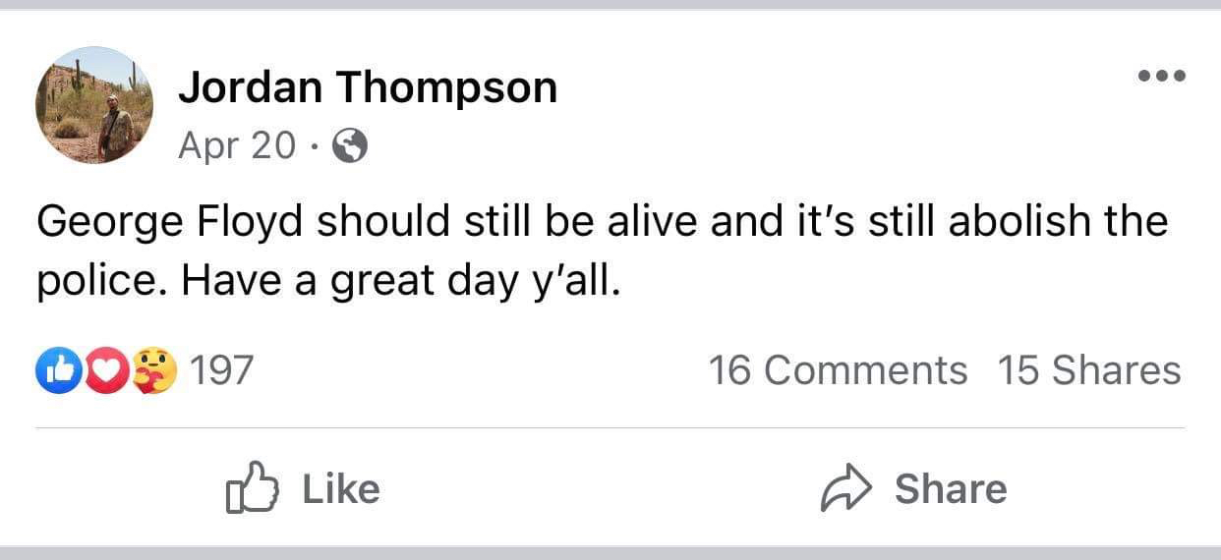This screenshot has height=560, width=1221.
Task: Open the 15 Shares link
Action: [1088, 371]
